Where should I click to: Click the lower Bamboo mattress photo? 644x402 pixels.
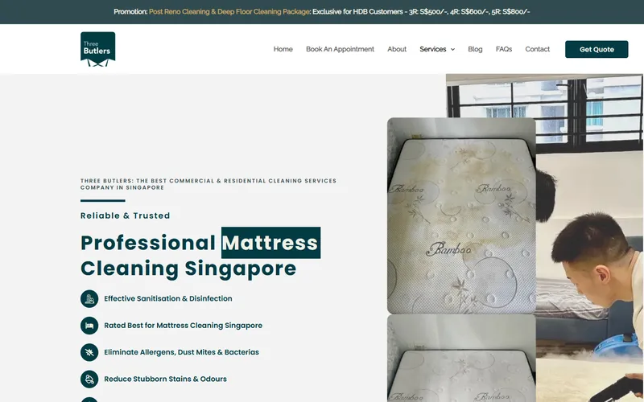click(461, 358)
